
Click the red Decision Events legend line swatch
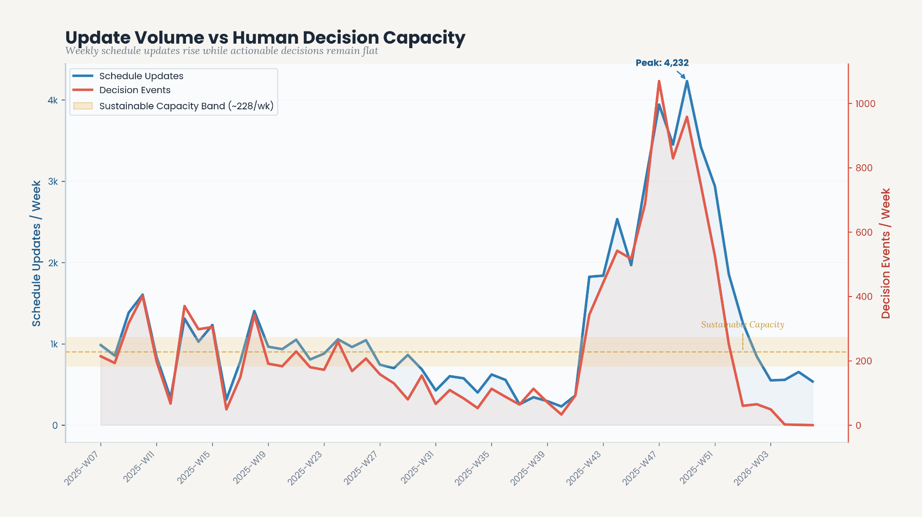[x=83, y=90]
